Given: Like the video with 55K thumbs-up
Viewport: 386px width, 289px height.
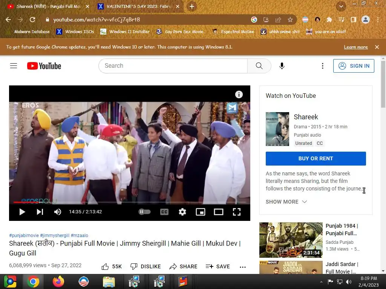Looking at the screenshot, I should (x=112, y=266).
